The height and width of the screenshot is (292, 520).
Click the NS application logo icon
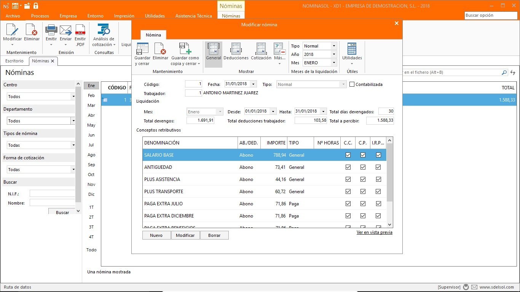(x=6, y=6)
